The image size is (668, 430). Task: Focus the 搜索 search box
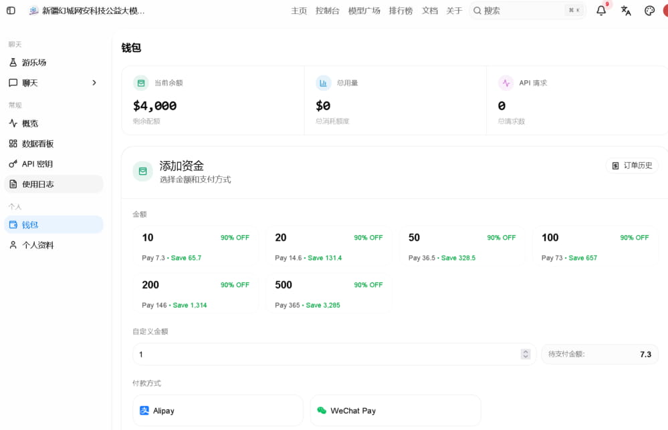point(528,11)
